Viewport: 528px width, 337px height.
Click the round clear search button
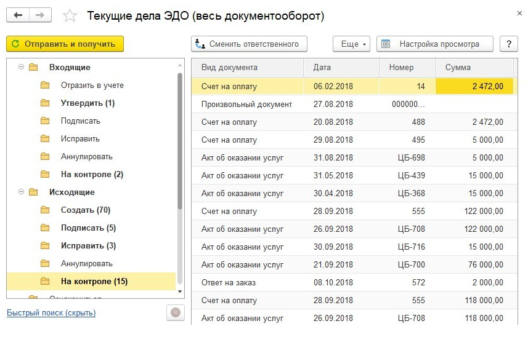point(176,313)
